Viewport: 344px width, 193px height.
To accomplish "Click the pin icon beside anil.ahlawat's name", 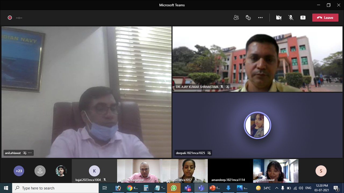I will (25, 153).
